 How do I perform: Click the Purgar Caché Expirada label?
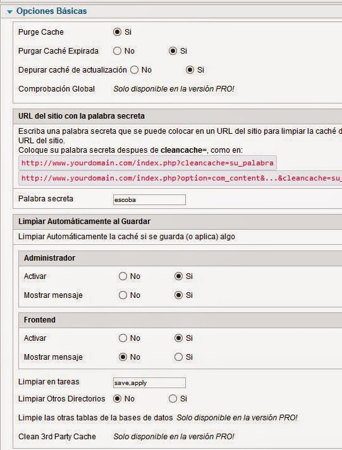click(x=58, y=50)
